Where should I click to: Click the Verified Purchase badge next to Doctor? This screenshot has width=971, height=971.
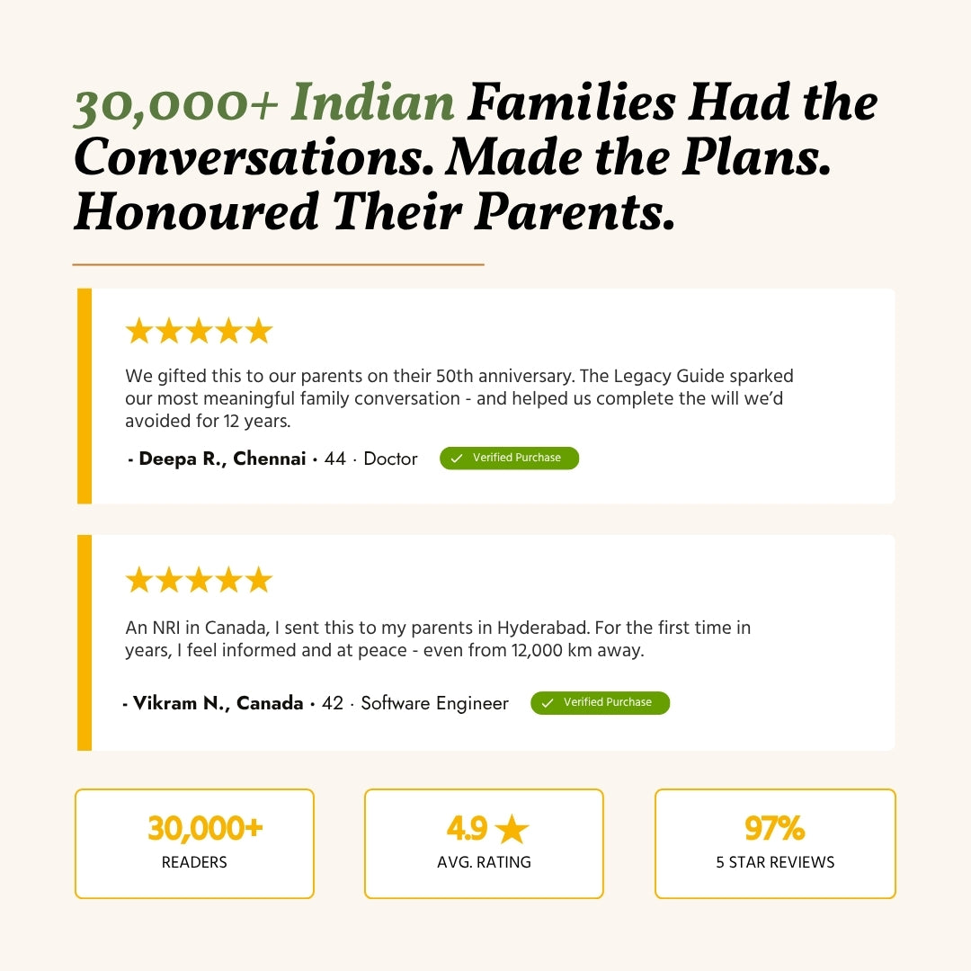(510, 459)
